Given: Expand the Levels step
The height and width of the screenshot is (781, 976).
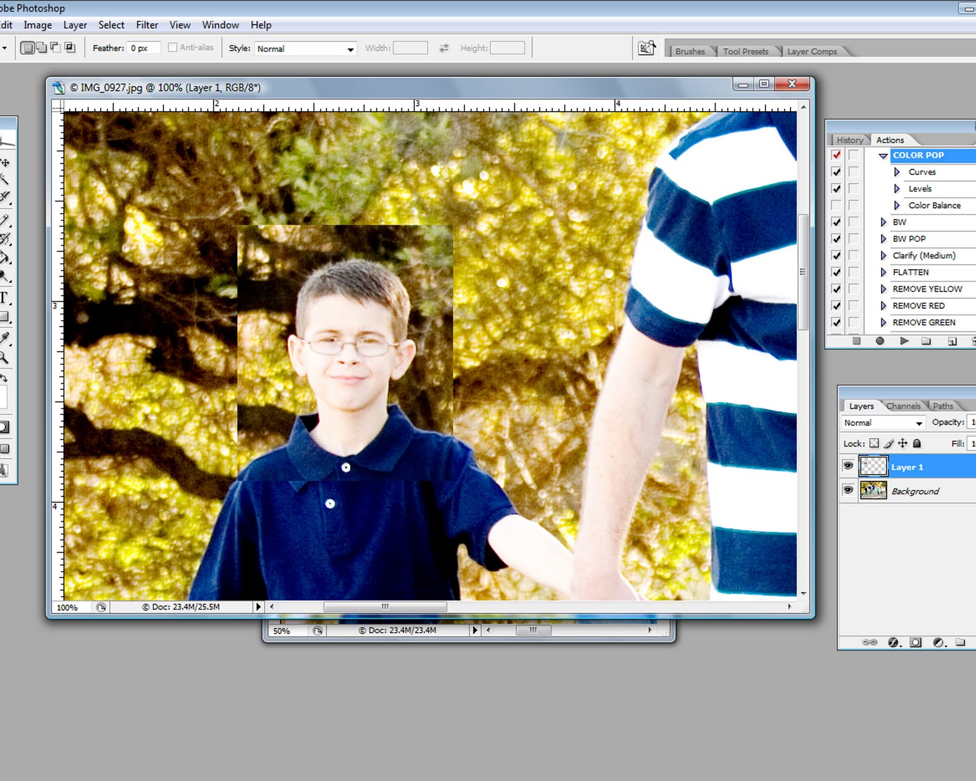Looking at the screenshot, I should click(x=897, y=189).
